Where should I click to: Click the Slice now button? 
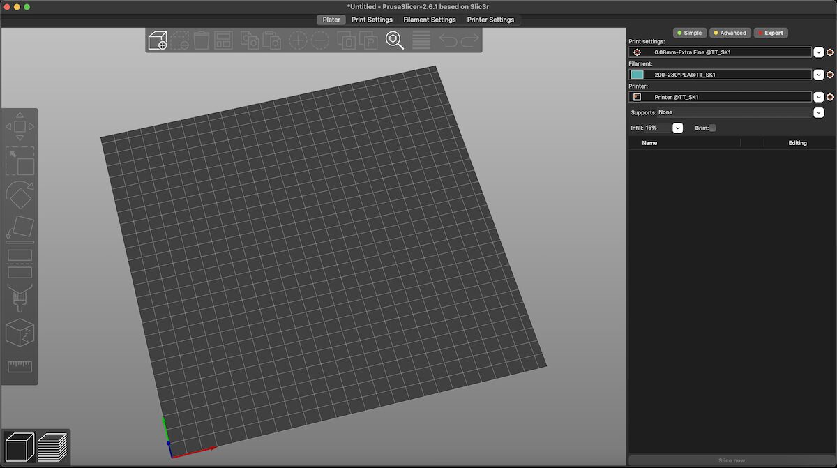pos(732,461)
